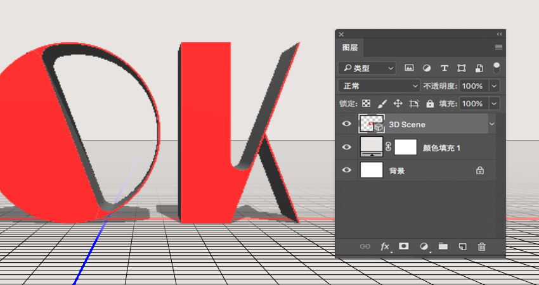
Task: Expand the 3D Scene layer properties
Action: (x=492, y=124)
